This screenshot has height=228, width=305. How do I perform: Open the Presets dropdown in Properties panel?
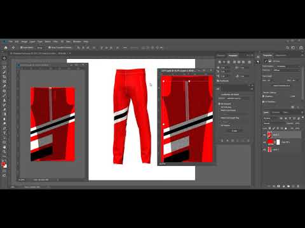tap(288, 66)
